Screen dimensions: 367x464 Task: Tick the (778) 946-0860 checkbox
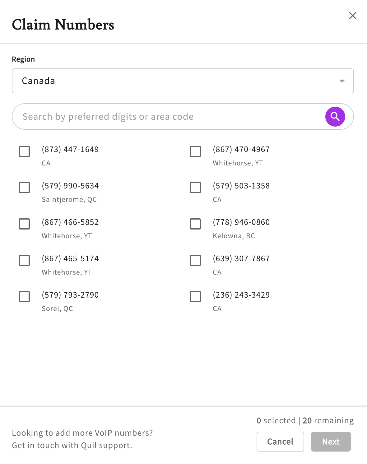(195, 224)
